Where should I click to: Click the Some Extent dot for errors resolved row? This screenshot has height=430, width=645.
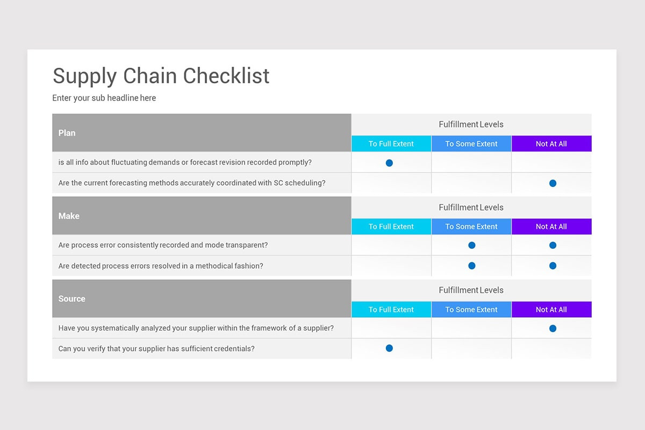(472, 266)
